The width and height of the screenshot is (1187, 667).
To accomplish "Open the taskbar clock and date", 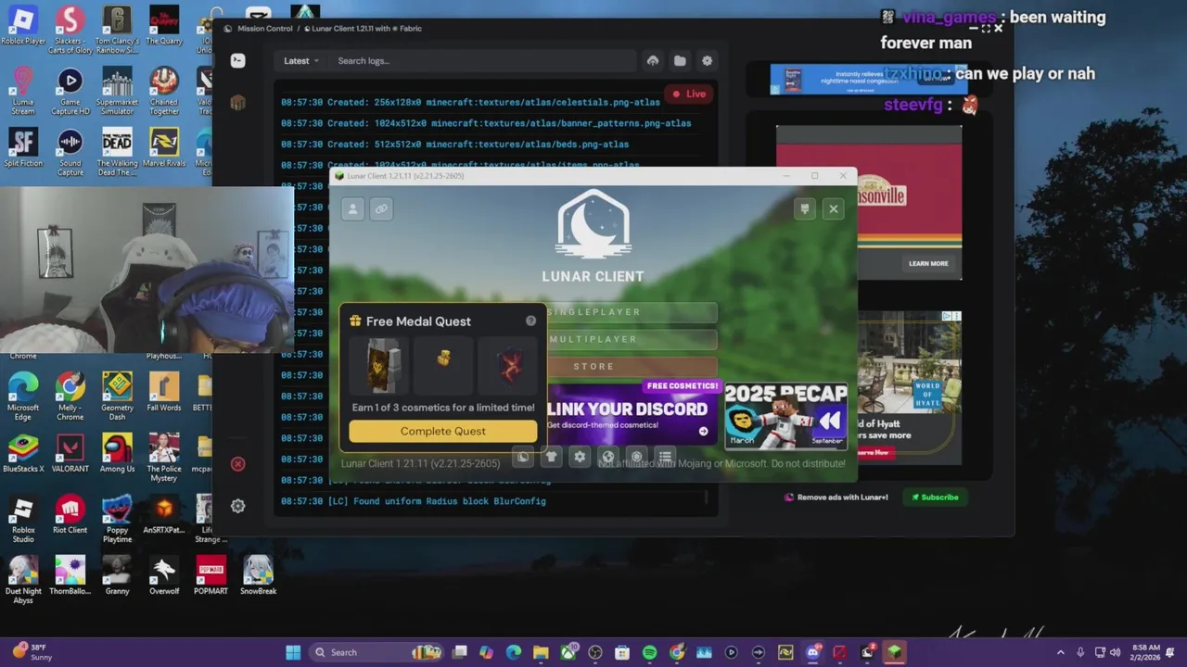I will [1146, 652].
